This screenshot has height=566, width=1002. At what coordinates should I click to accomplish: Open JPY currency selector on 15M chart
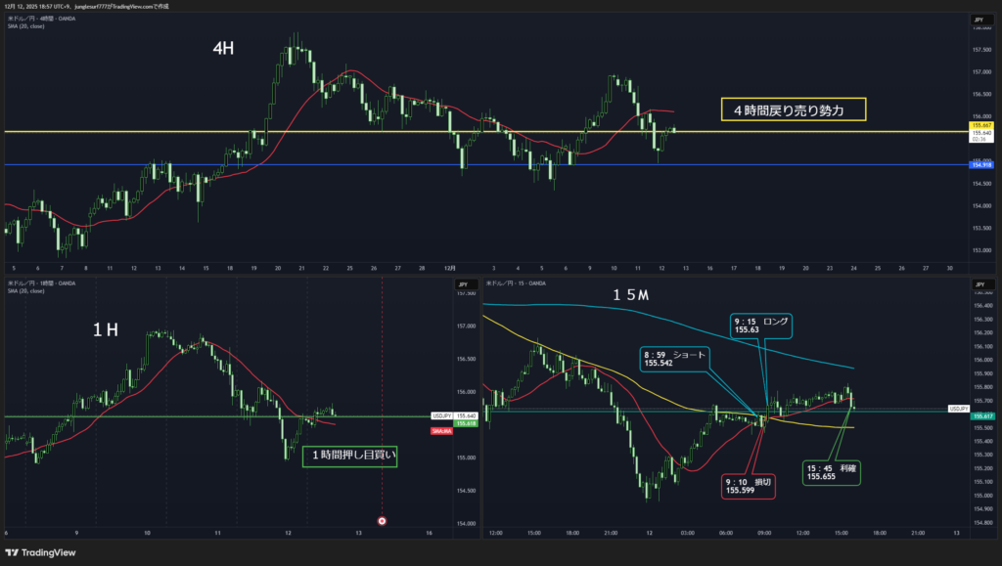979,284
